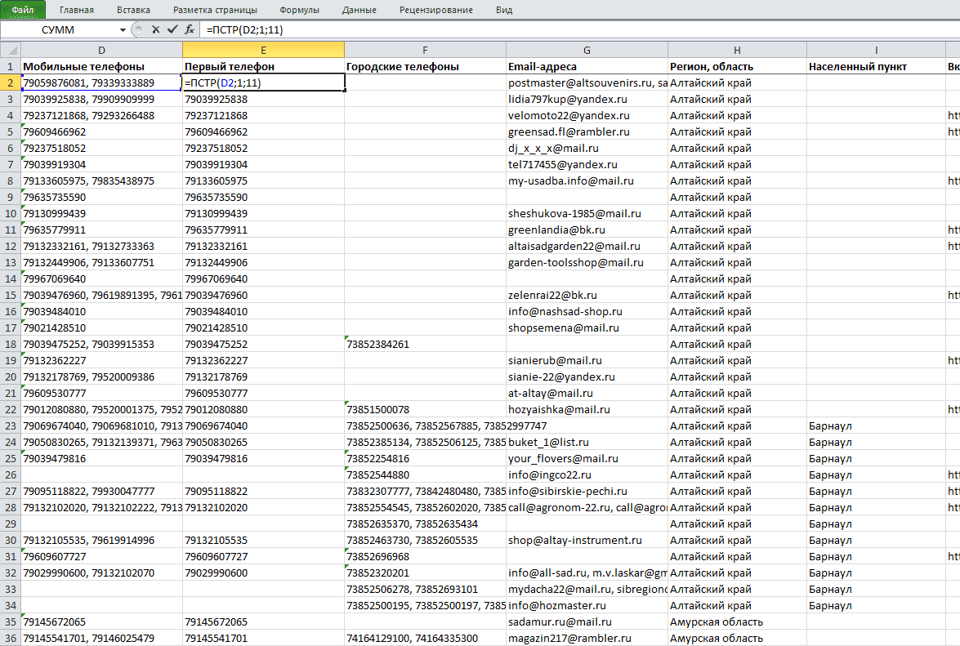
Task: Click the header cell Первый телефон
Action: [263, 66]
